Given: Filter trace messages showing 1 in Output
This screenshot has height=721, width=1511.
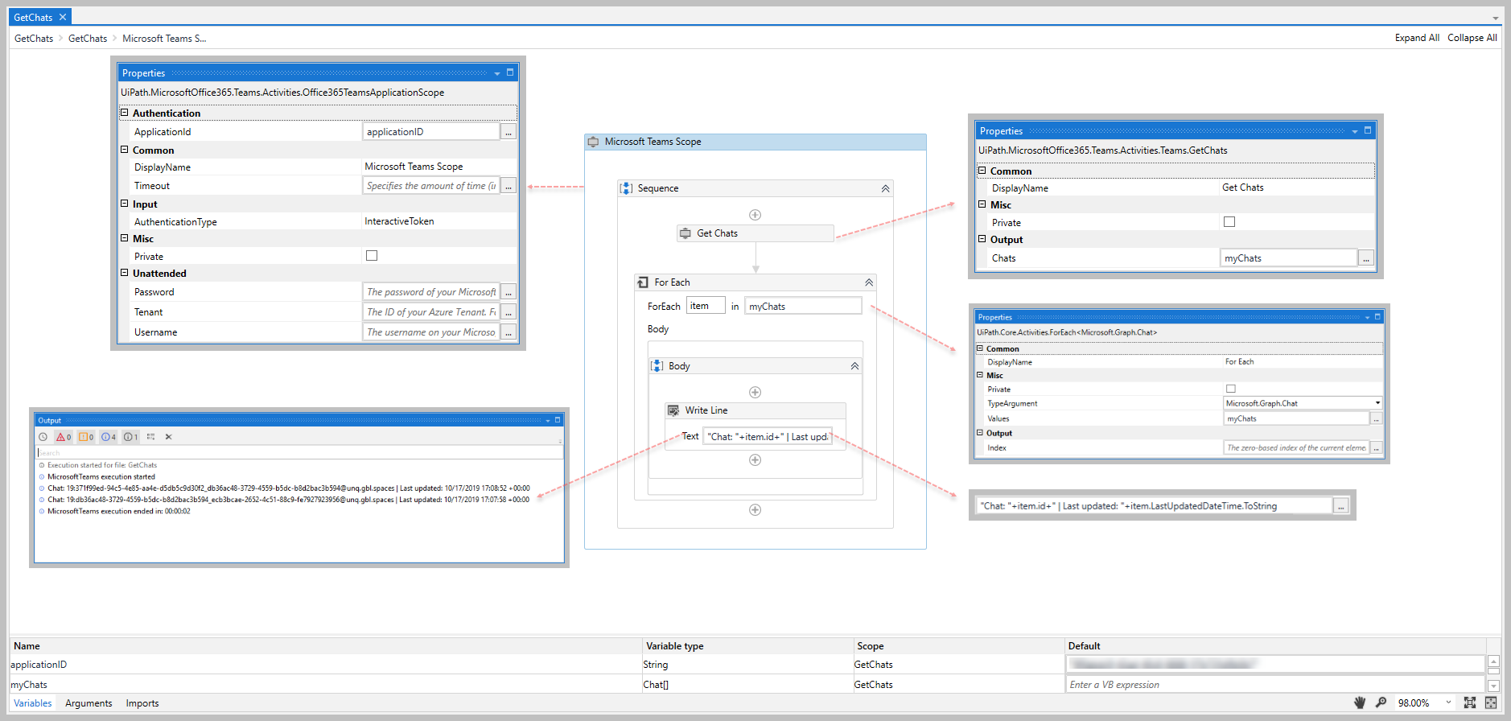Looking at the screenshot, I should (131, 437).
